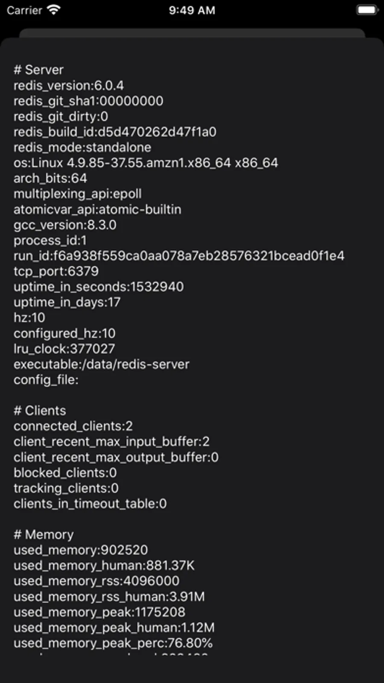Image resolution: width=384 pixels, height=683 pixels.
Task: Tap the sheet's top edge behind card
Action: pos(192,33)
